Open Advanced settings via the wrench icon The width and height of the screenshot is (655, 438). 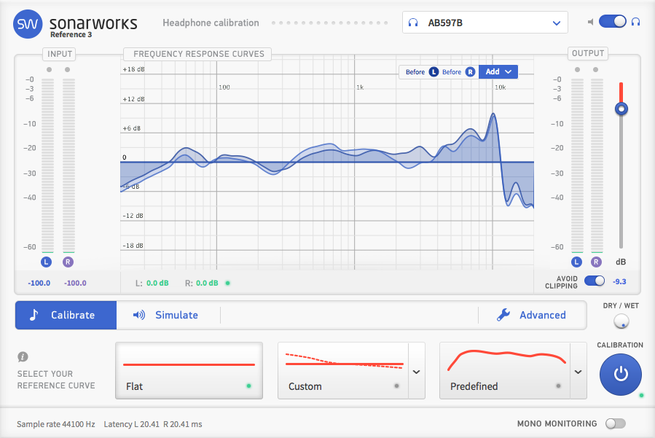click(503, 315)
